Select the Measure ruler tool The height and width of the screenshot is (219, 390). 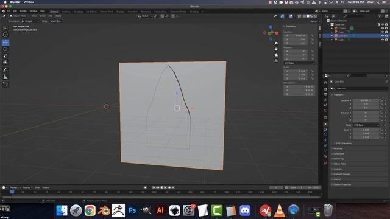point(5,77)
